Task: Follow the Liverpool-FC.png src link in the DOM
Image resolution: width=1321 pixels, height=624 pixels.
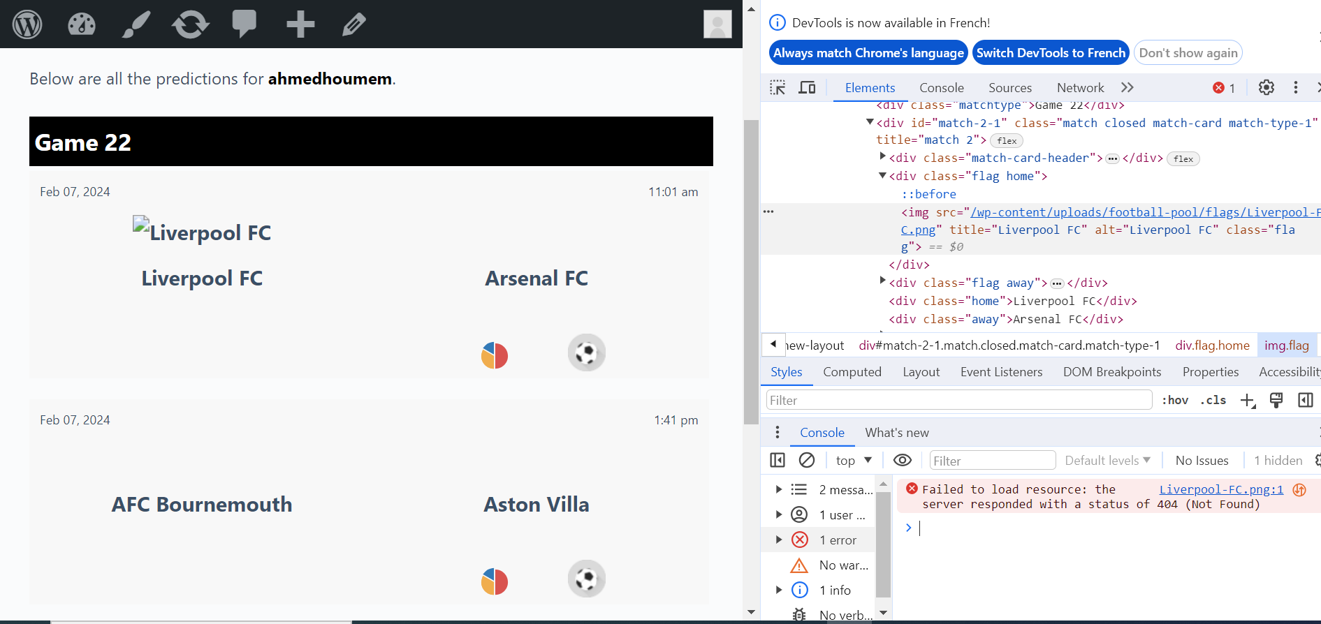Action: 1145,211
